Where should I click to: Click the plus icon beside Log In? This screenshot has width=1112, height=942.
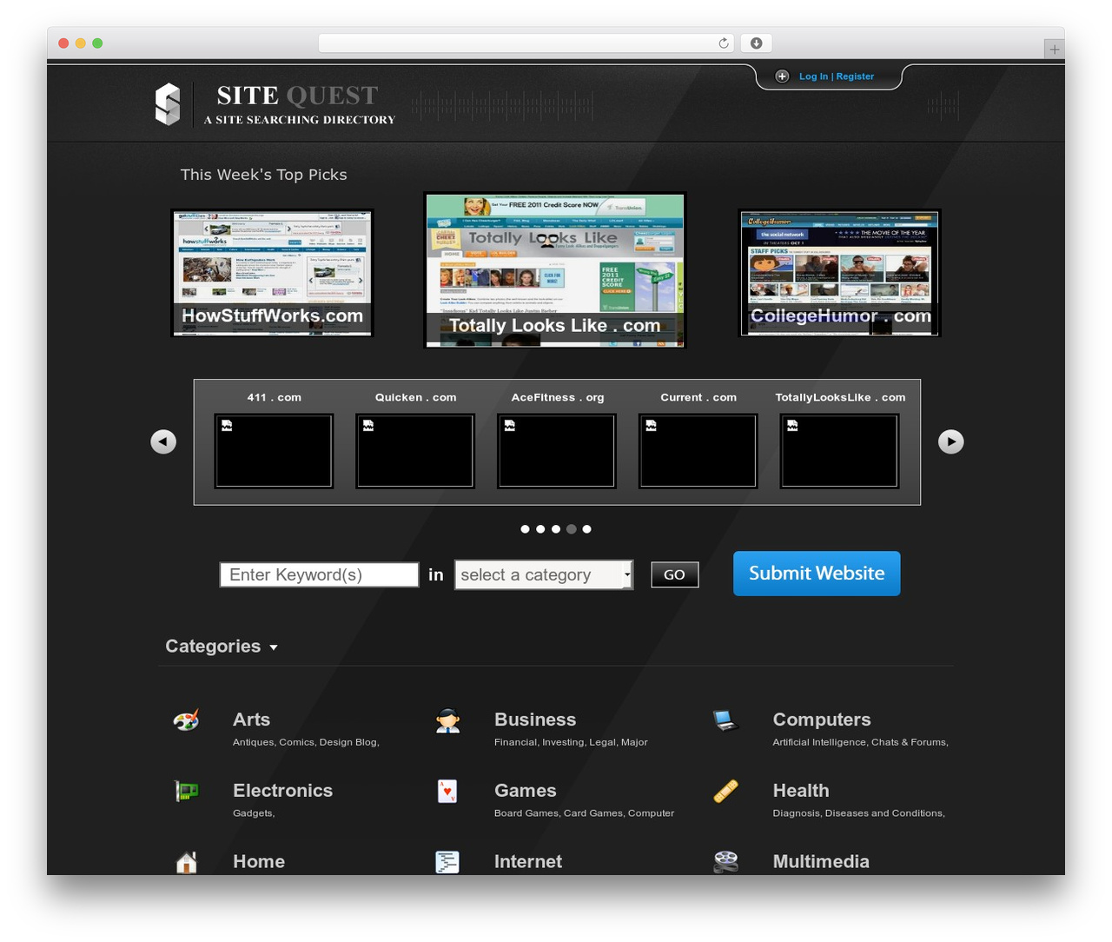(x=782, y=76)
